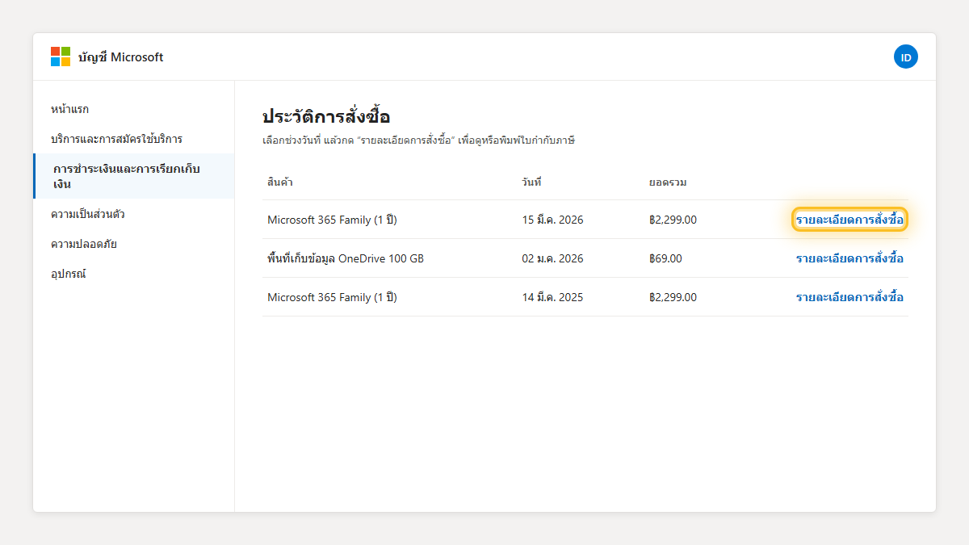The width and height of the screenshot is (969, 545).
Task: Click the วันที่ column header
Action: click(x=531, y=182)
